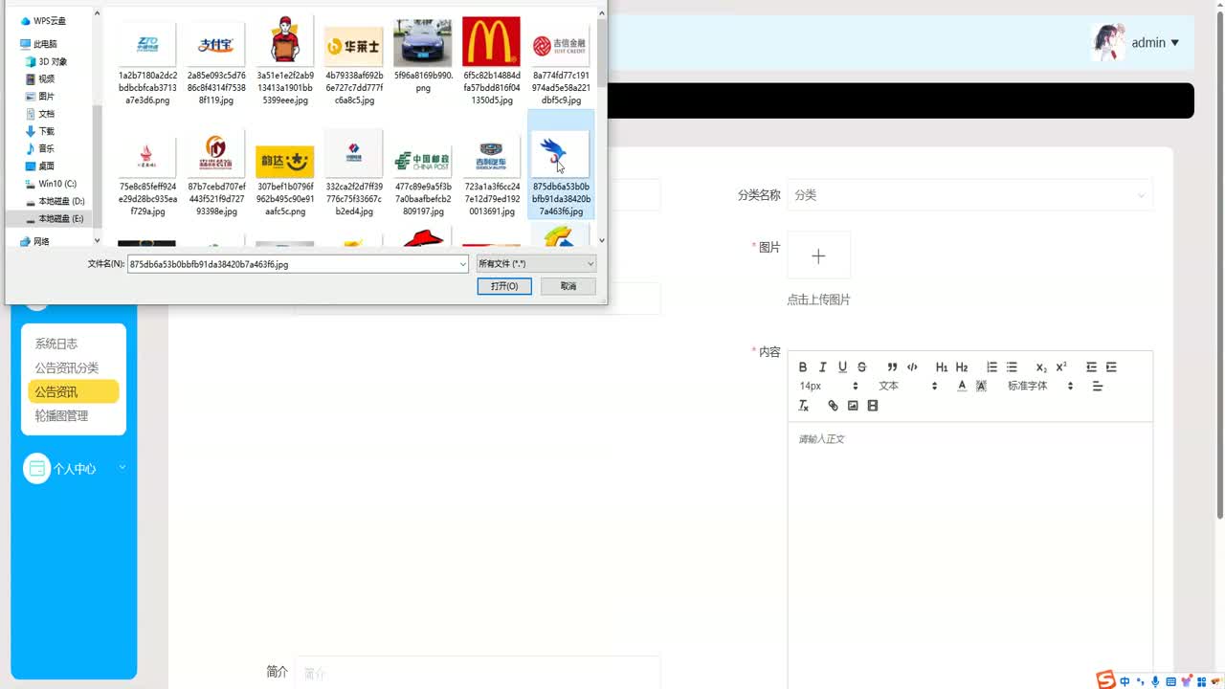Toggle italic formatting in the content editor

pyautogui.click(x=822, y=367)
